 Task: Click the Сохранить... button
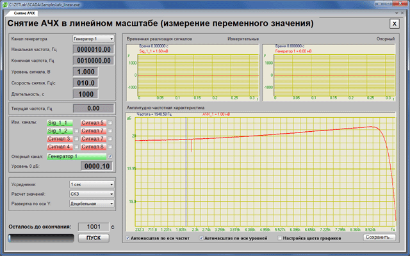click(379, 237)
